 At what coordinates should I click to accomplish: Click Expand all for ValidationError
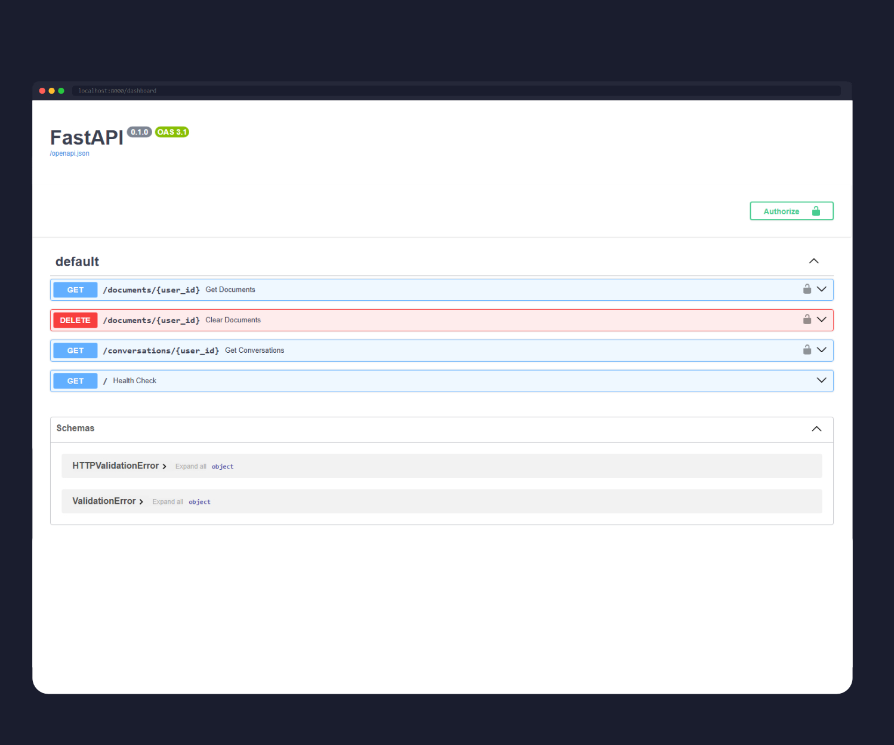(x=168, y=502)
